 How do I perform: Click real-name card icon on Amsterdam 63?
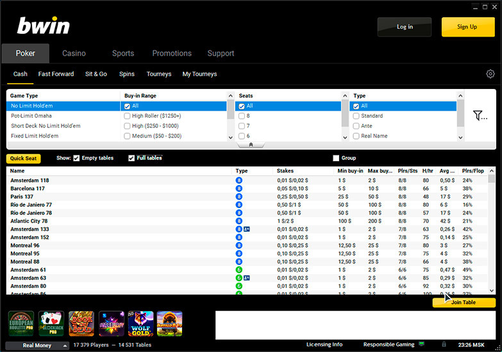[247, 278]
